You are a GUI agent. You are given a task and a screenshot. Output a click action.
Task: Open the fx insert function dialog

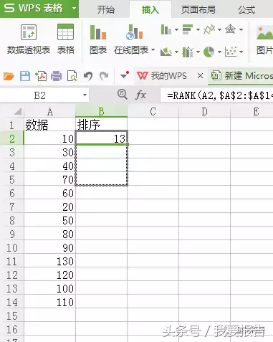tap(140, 95)
